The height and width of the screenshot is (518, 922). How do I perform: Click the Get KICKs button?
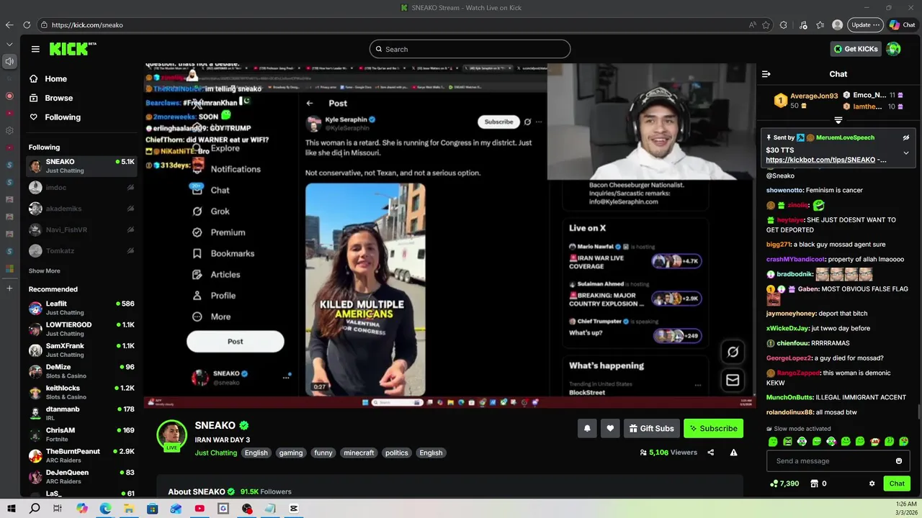pyautogui.click(x=856, y=49)
